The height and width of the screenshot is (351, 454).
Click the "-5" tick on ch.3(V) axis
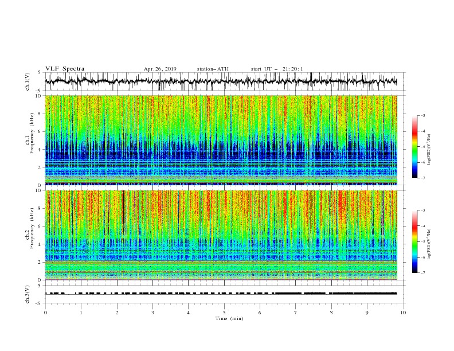(39, 303)
